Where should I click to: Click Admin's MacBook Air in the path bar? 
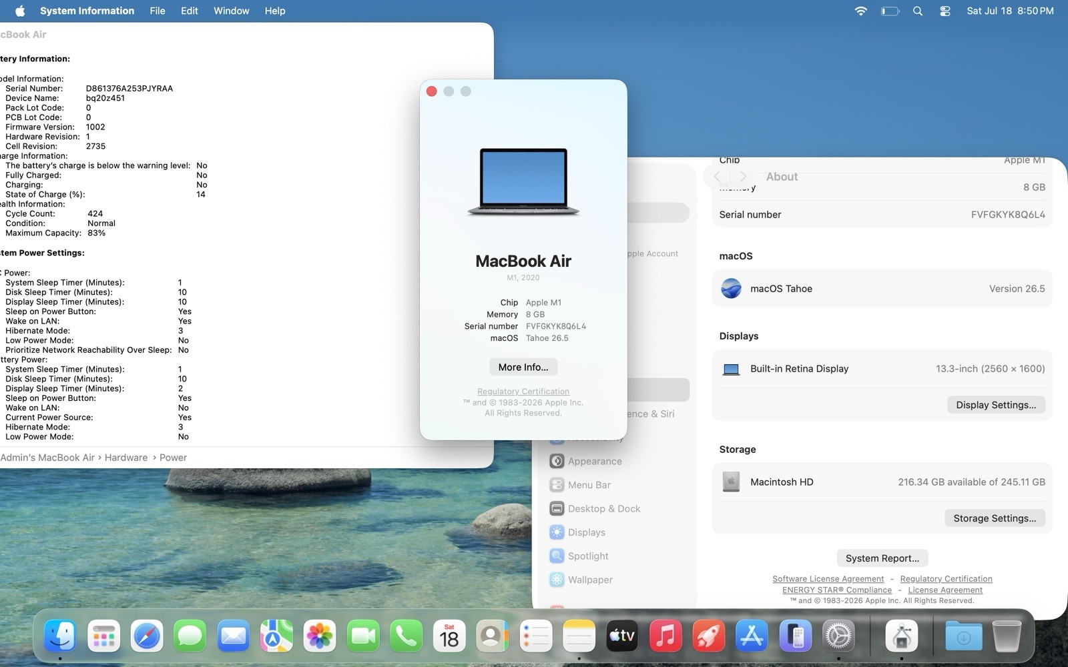click(x=47, y=458)
